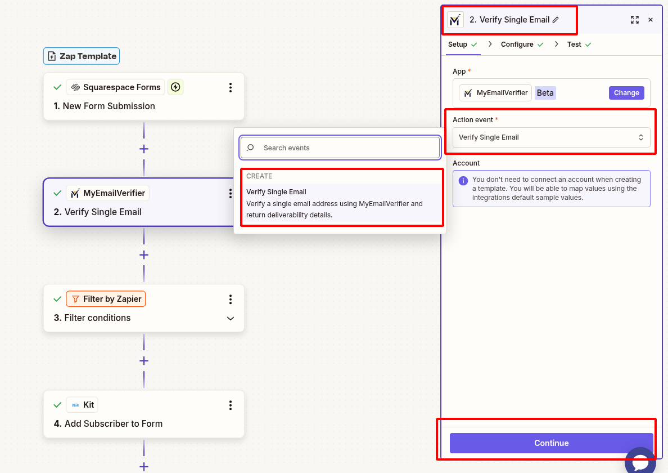Click the lightning bolt icon next to Squarespace Forms

(x=175, y=87)
